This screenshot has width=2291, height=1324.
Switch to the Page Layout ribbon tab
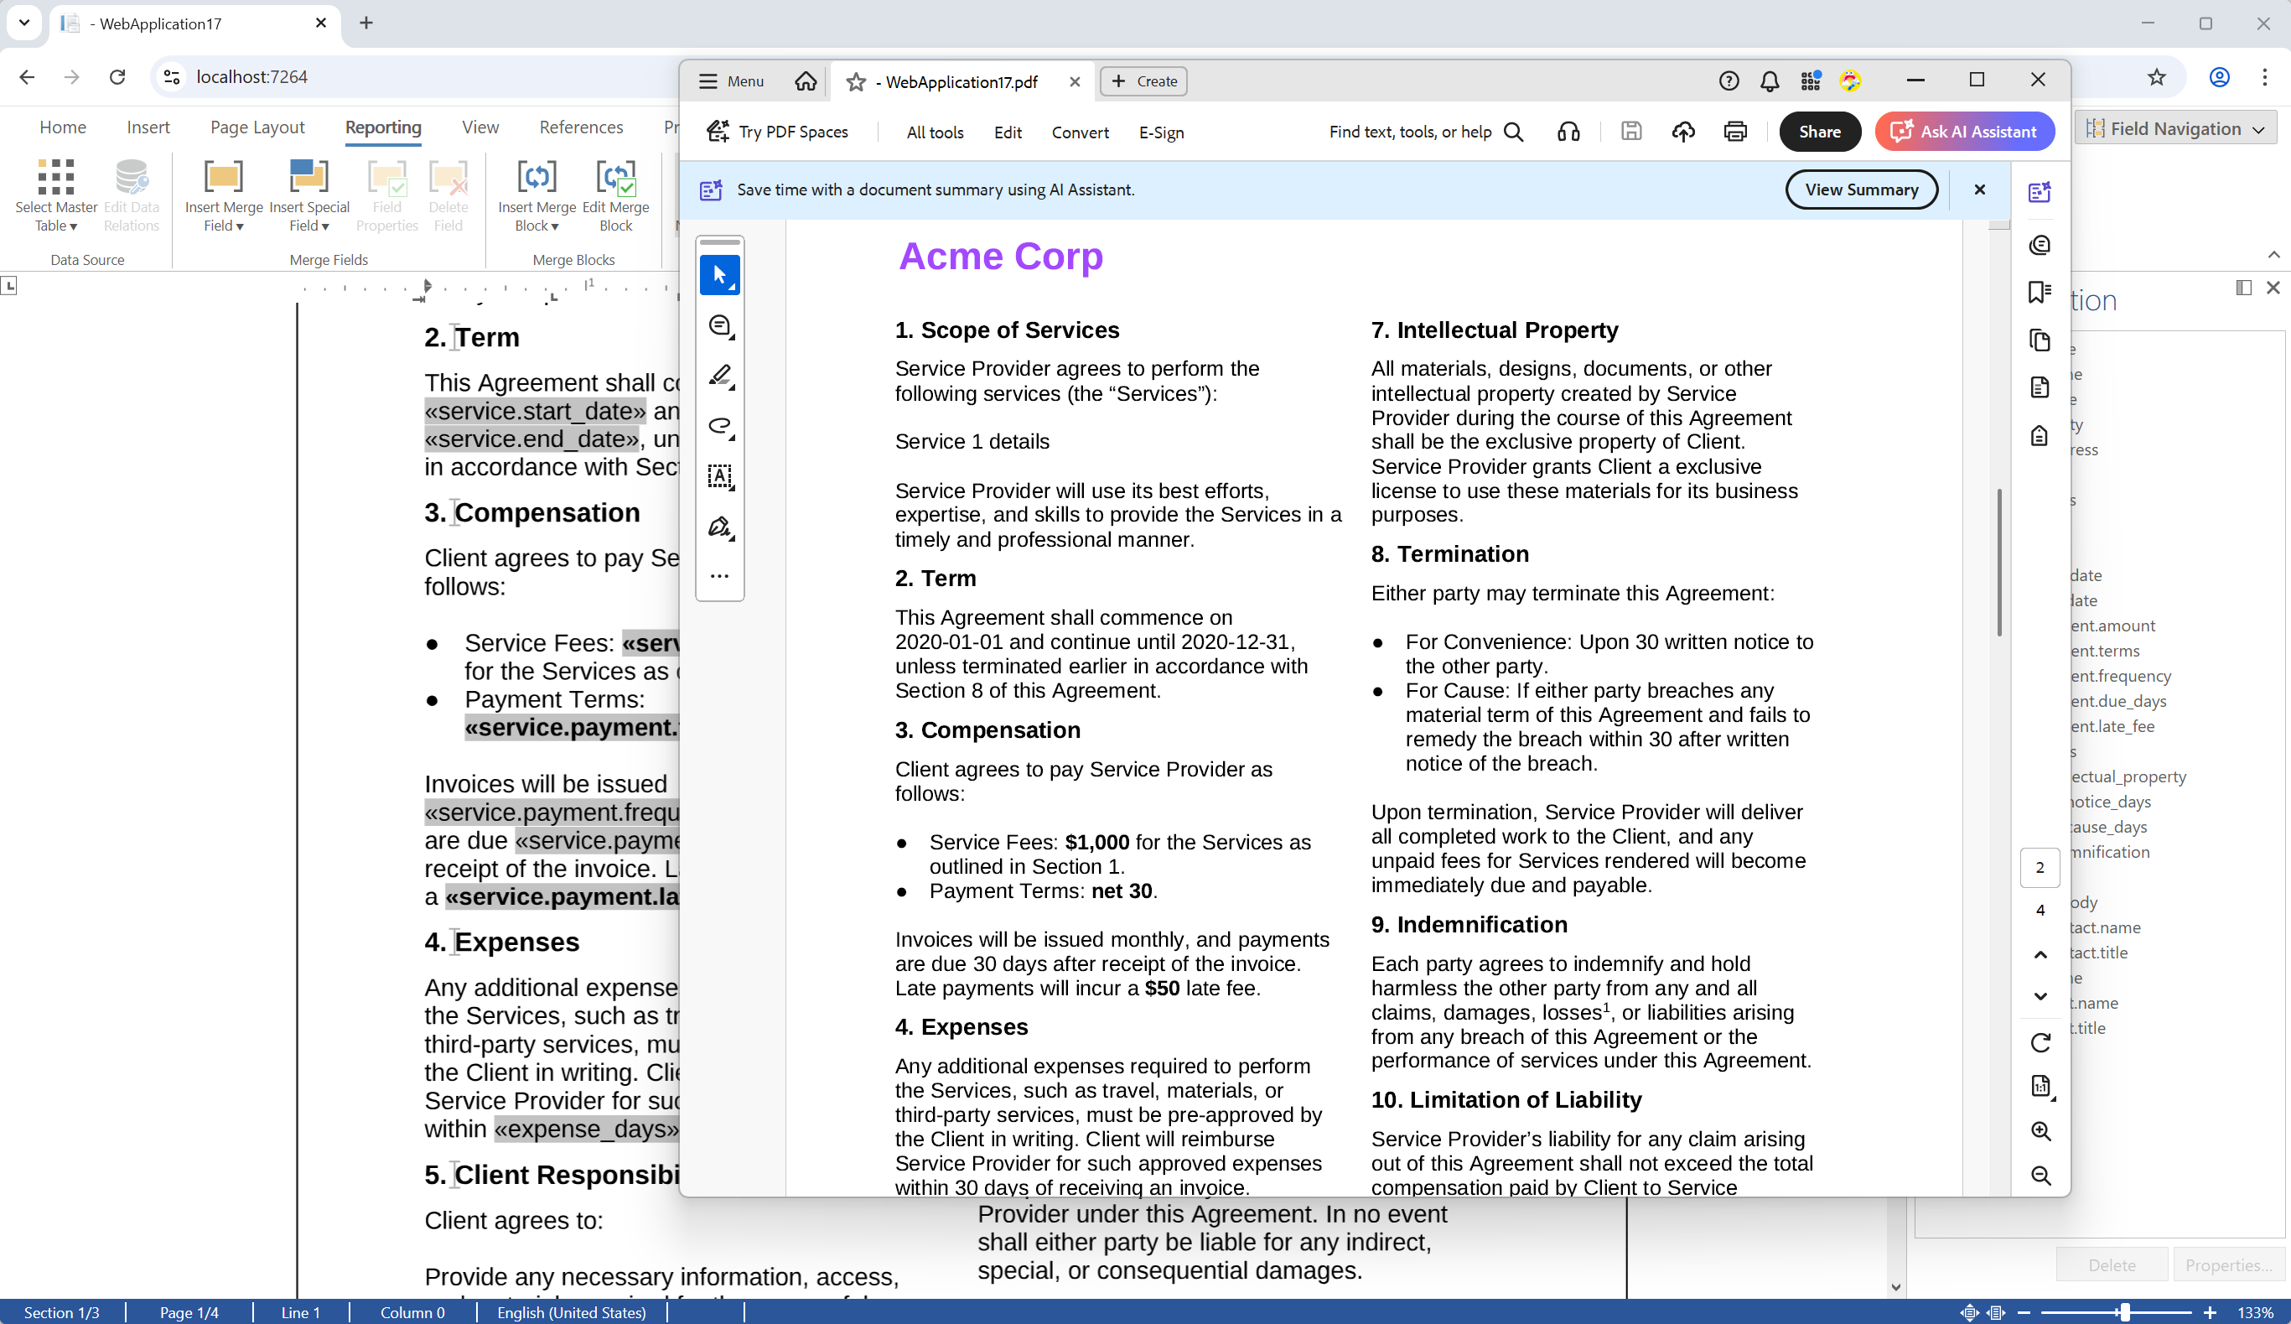[257, 127]
